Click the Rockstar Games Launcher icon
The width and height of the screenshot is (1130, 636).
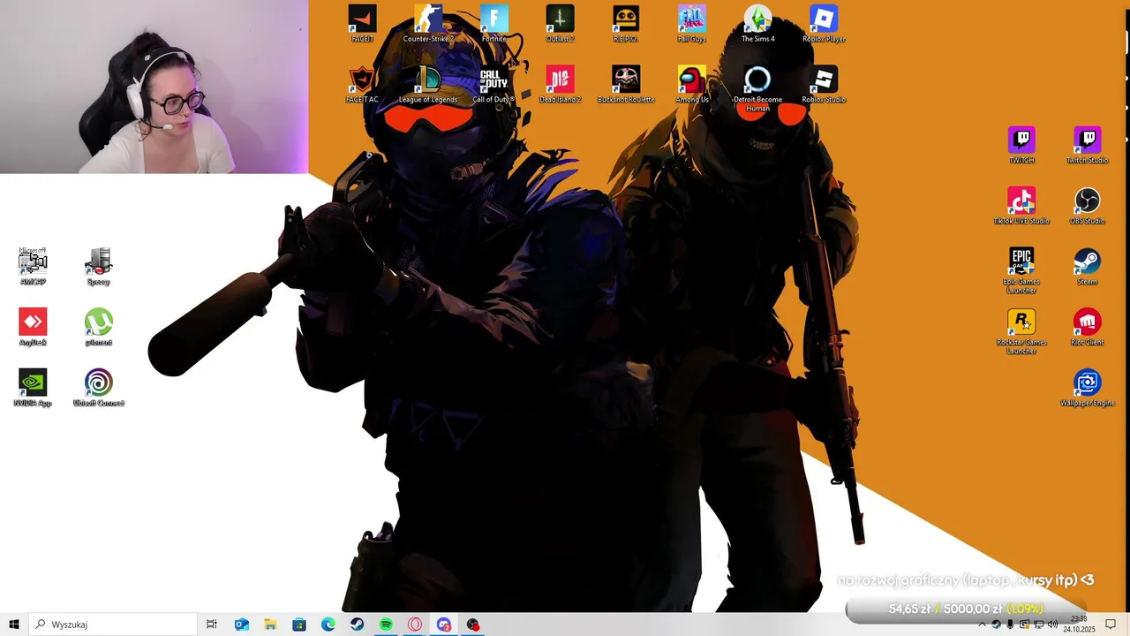[x=1021, y=331]
